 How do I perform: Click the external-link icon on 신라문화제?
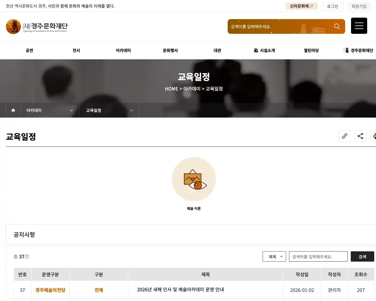[x=312, y=6]
